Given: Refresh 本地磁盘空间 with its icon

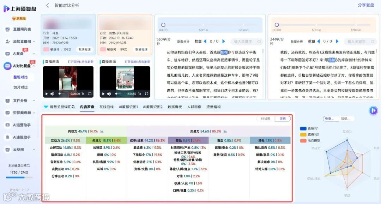Looking at the screenshot, I should 29,165.
